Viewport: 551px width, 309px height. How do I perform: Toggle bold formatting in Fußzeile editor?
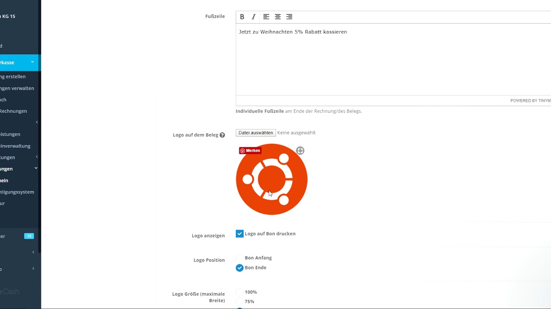point(242,17)
